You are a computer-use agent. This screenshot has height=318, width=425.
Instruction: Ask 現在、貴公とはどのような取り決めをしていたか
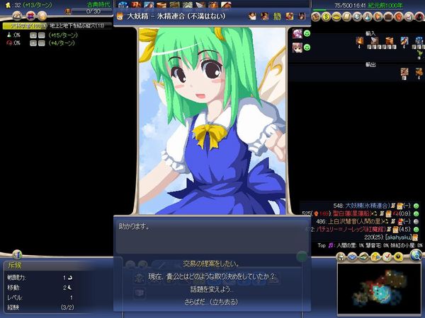(x=212, y=277)
